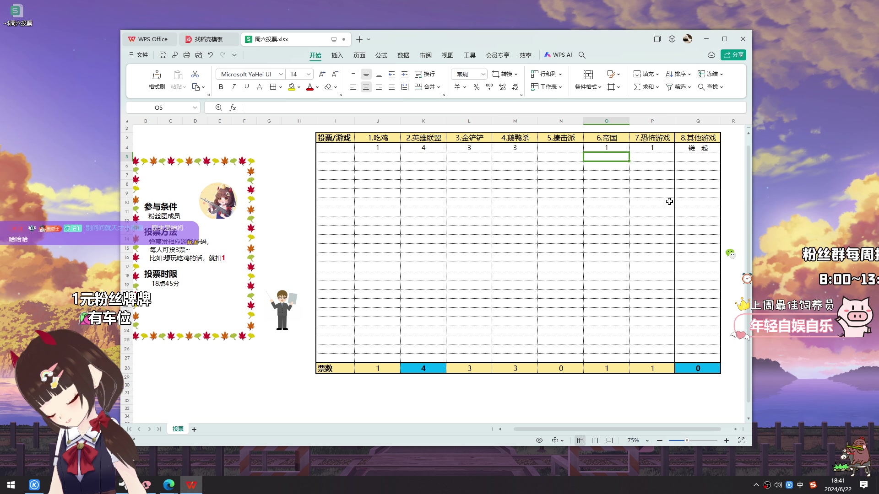Screen dimensions: 879x494
Task: Expand the 求和 sum dropdown
Action: coord(657,87)
